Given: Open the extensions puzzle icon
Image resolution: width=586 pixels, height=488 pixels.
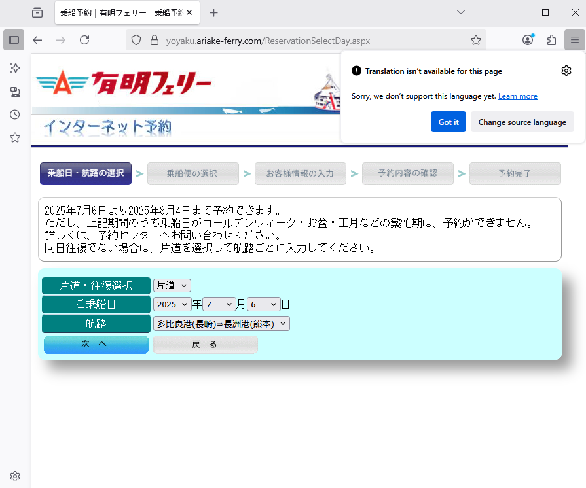Looking at the screenshot, I should click(x=551, y=40).
